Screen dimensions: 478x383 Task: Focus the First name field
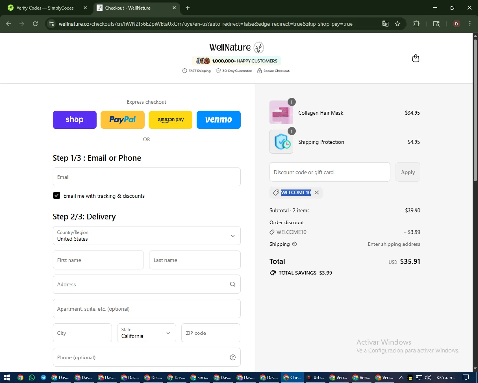pos(98,260)
